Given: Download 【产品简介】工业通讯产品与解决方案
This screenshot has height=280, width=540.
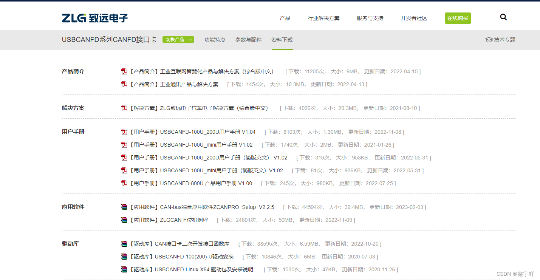Looking at the screenshot, I should click(174, 84).
